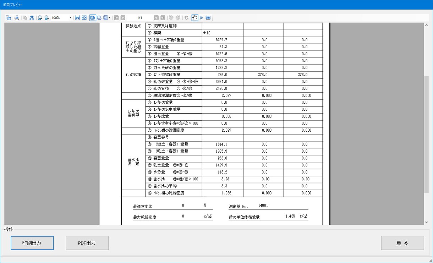Open the 100% zoom level dropdown
The width and height of the screenshot is (433, 263).
coord(71,18)
